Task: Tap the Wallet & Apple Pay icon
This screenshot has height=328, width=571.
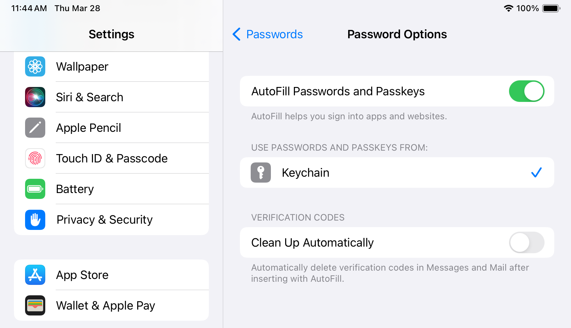Action: pyautogui.click(x=35, y=305)
